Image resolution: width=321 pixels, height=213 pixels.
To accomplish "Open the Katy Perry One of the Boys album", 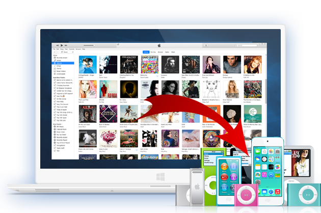I will 129,139.
